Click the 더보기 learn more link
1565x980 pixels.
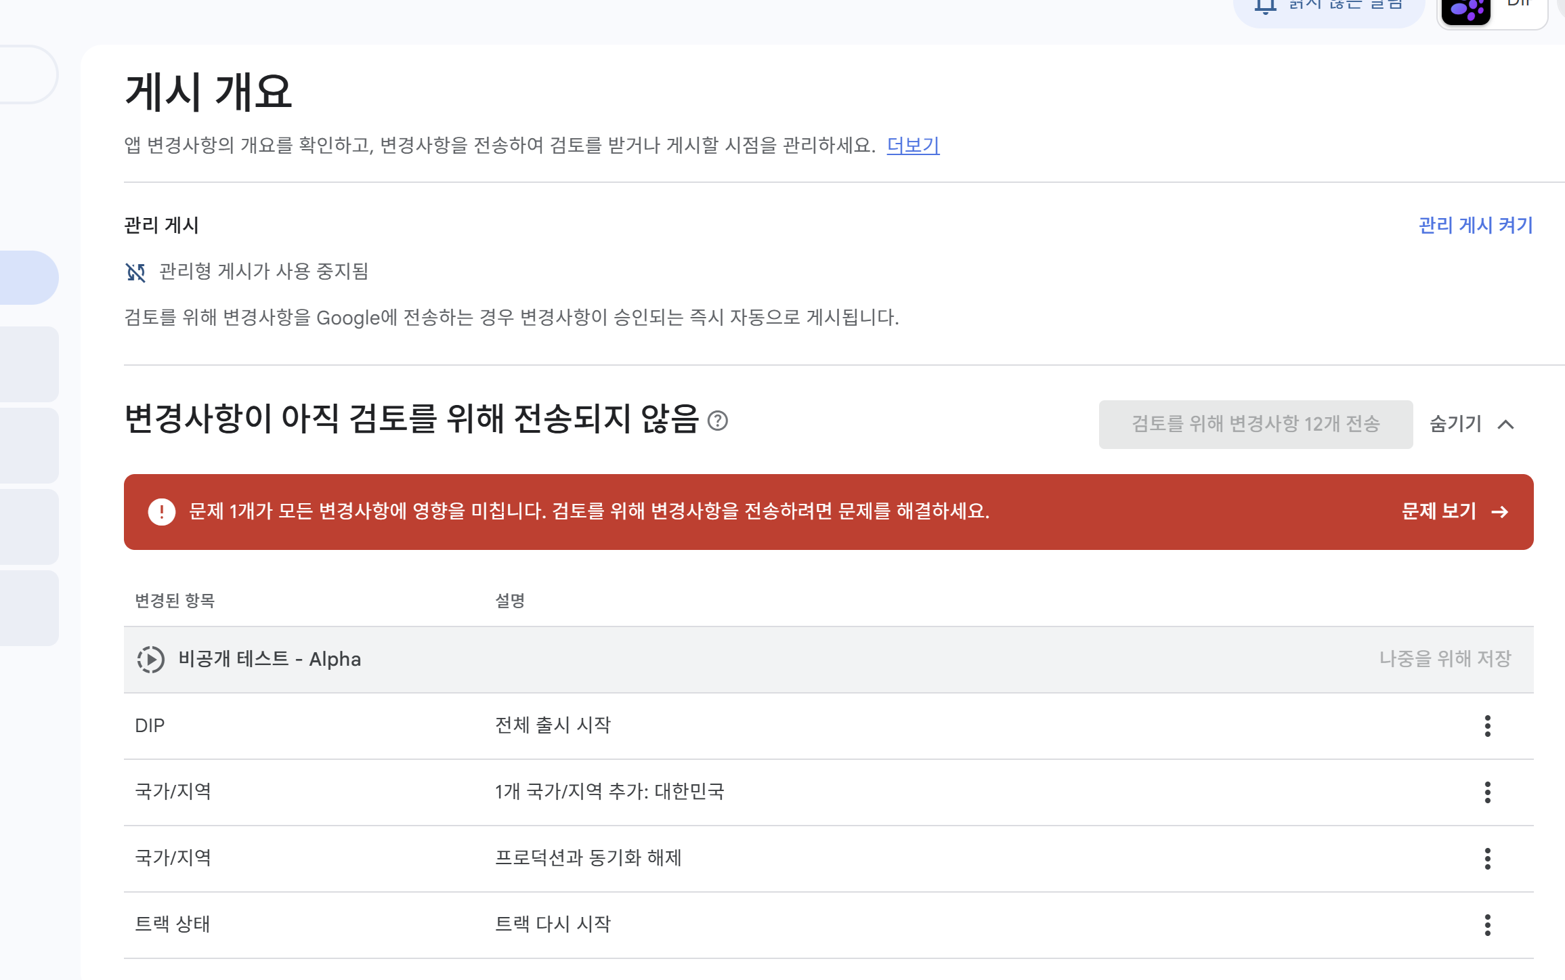click(913, 146)
